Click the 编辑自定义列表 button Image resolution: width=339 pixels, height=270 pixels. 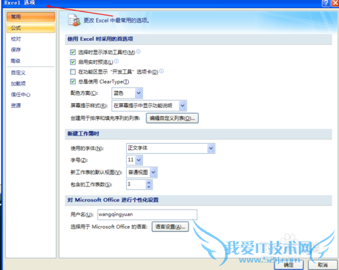[172, 118]
